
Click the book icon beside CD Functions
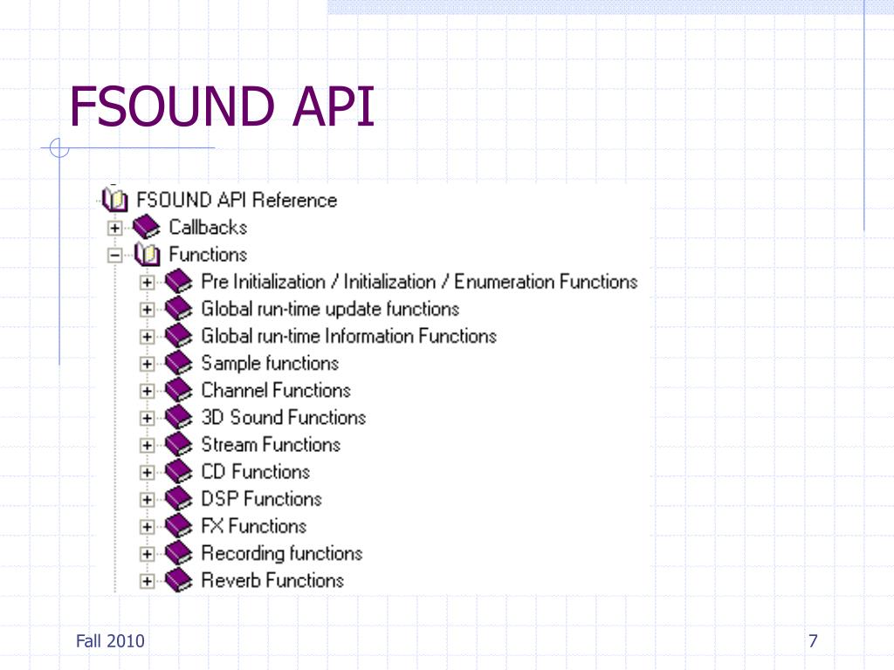178,472
